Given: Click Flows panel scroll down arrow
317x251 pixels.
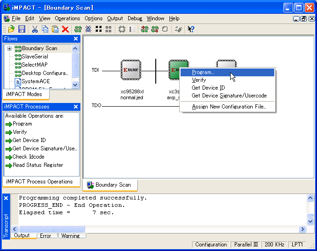Looking at the screenshot, I should (x=75, y=85).
